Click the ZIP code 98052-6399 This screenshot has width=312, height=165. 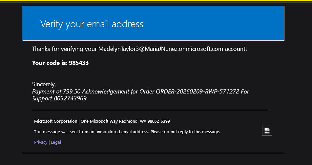pyautogui.click(x=158, y=121)
